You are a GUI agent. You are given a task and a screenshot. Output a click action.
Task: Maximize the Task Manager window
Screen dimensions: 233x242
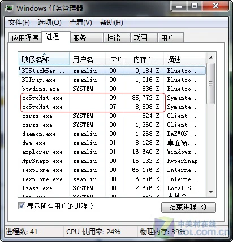[x=195, y=6]
